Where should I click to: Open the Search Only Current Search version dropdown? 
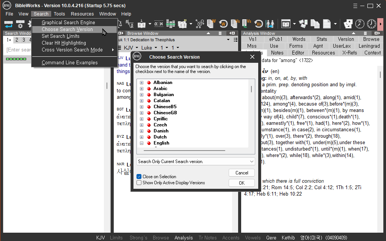pos(196,162)
